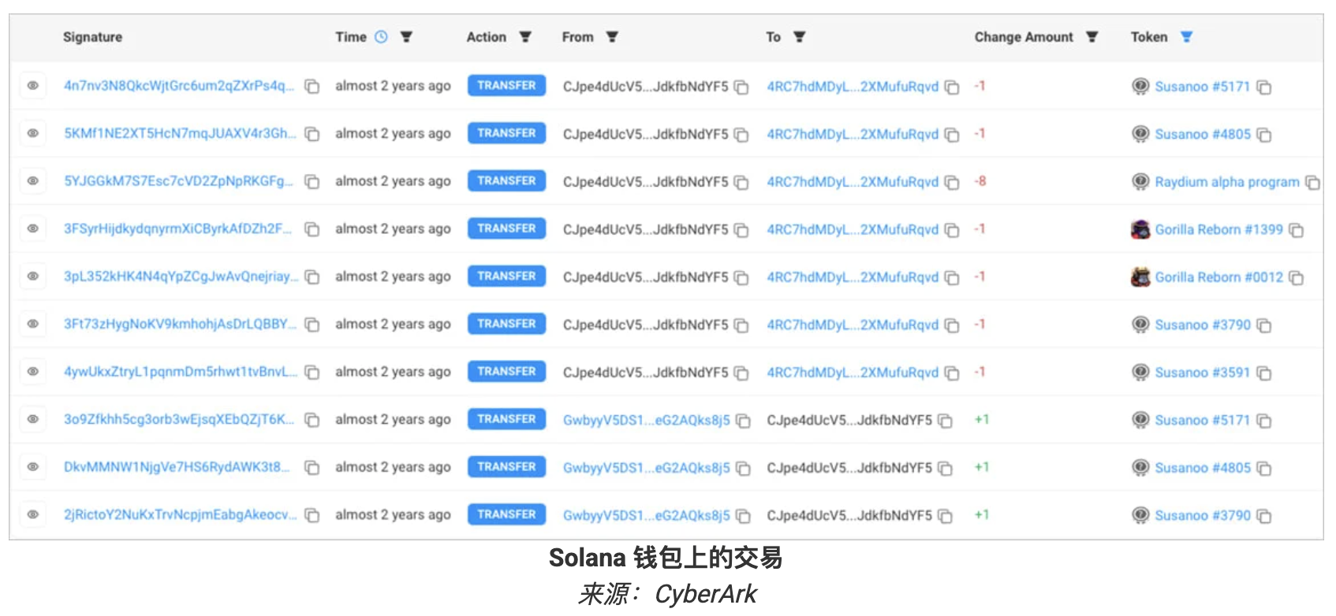The height and width of the screenshot is (616, 1336).
Task: Copy Raydium alpha program token name
Action: point(1312,183)
